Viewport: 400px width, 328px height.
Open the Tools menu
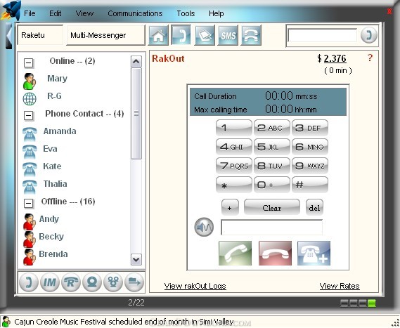pos(186,13)
